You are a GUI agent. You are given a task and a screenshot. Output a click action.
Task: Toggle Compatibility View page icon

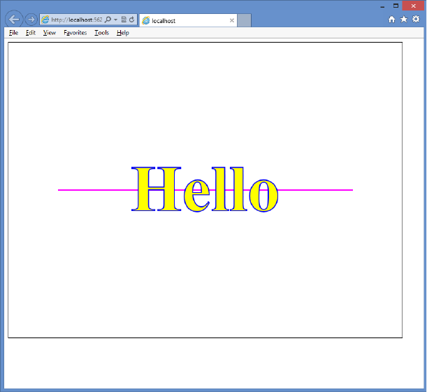point(124,20)
